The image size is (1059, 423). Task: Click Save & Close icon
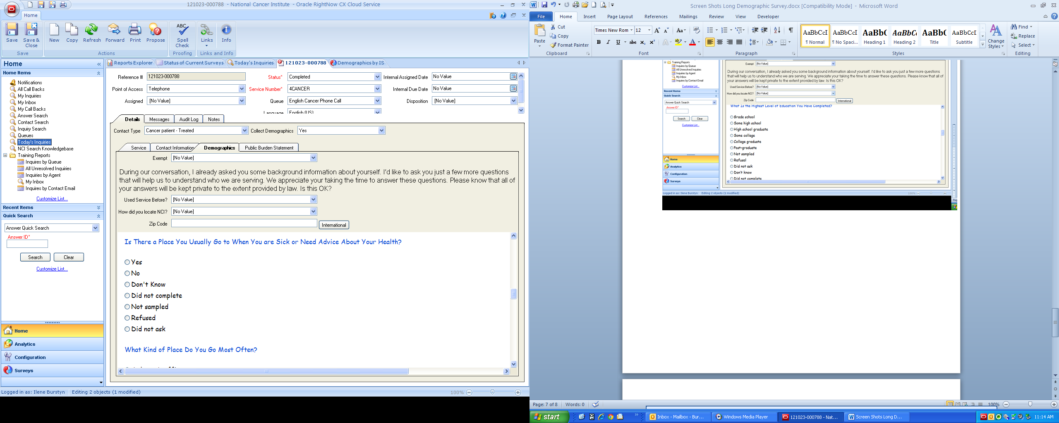(31, 35)
